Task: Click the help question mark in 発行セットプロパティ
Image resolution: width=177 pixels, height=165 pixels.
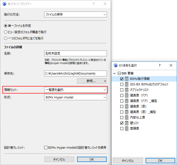Action: (94, 4)
